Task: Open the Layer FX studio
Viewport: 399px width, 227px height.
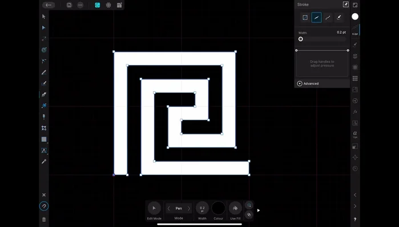Action: tap(355, 112)
